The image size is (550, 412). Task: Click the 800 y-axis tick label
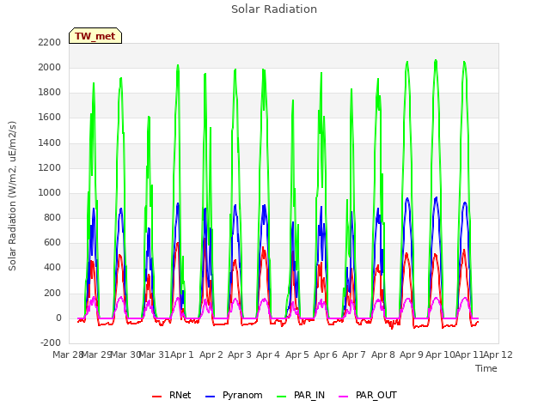52,217
